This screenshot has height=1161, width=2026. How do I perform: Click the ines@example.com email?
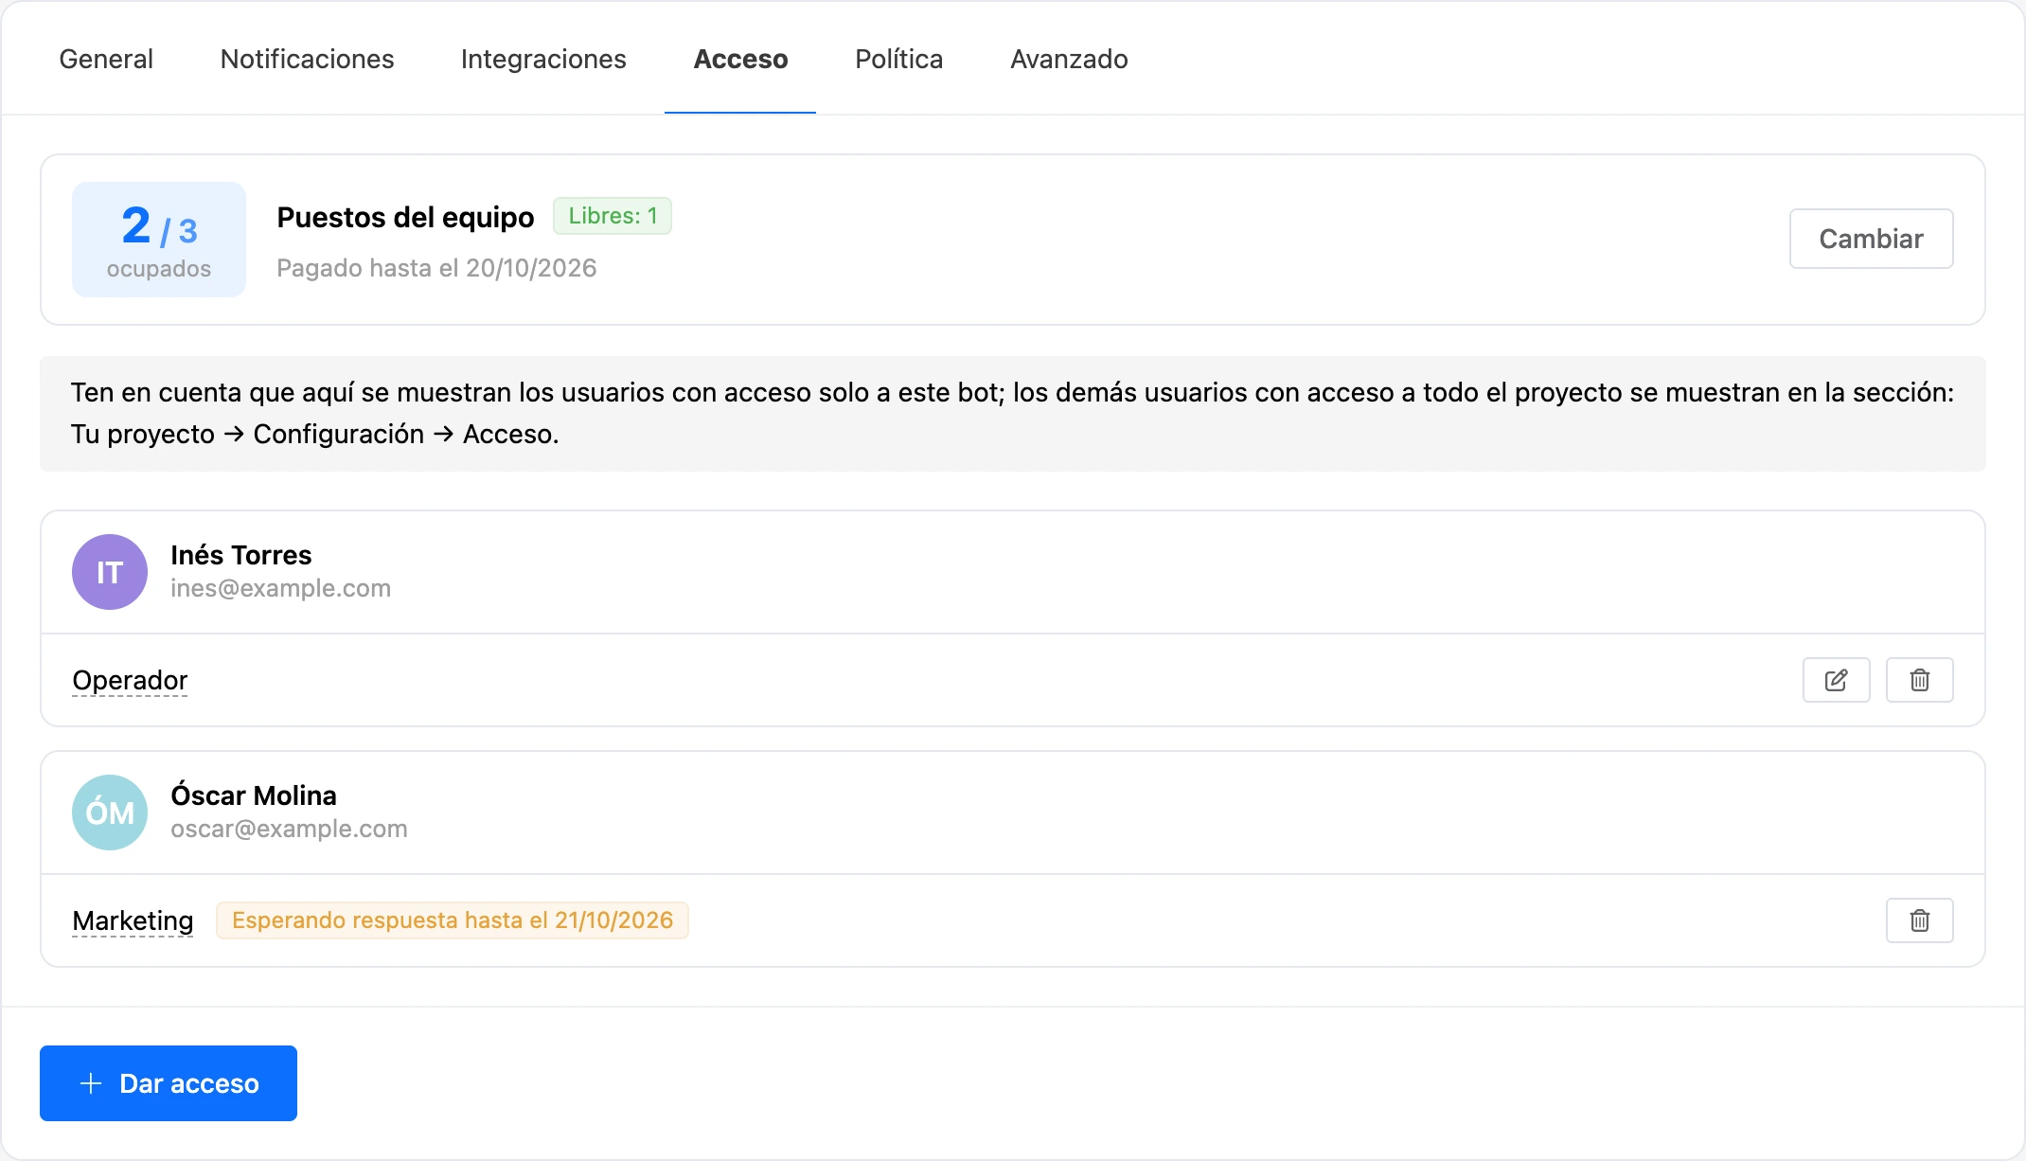coord(280,588)
